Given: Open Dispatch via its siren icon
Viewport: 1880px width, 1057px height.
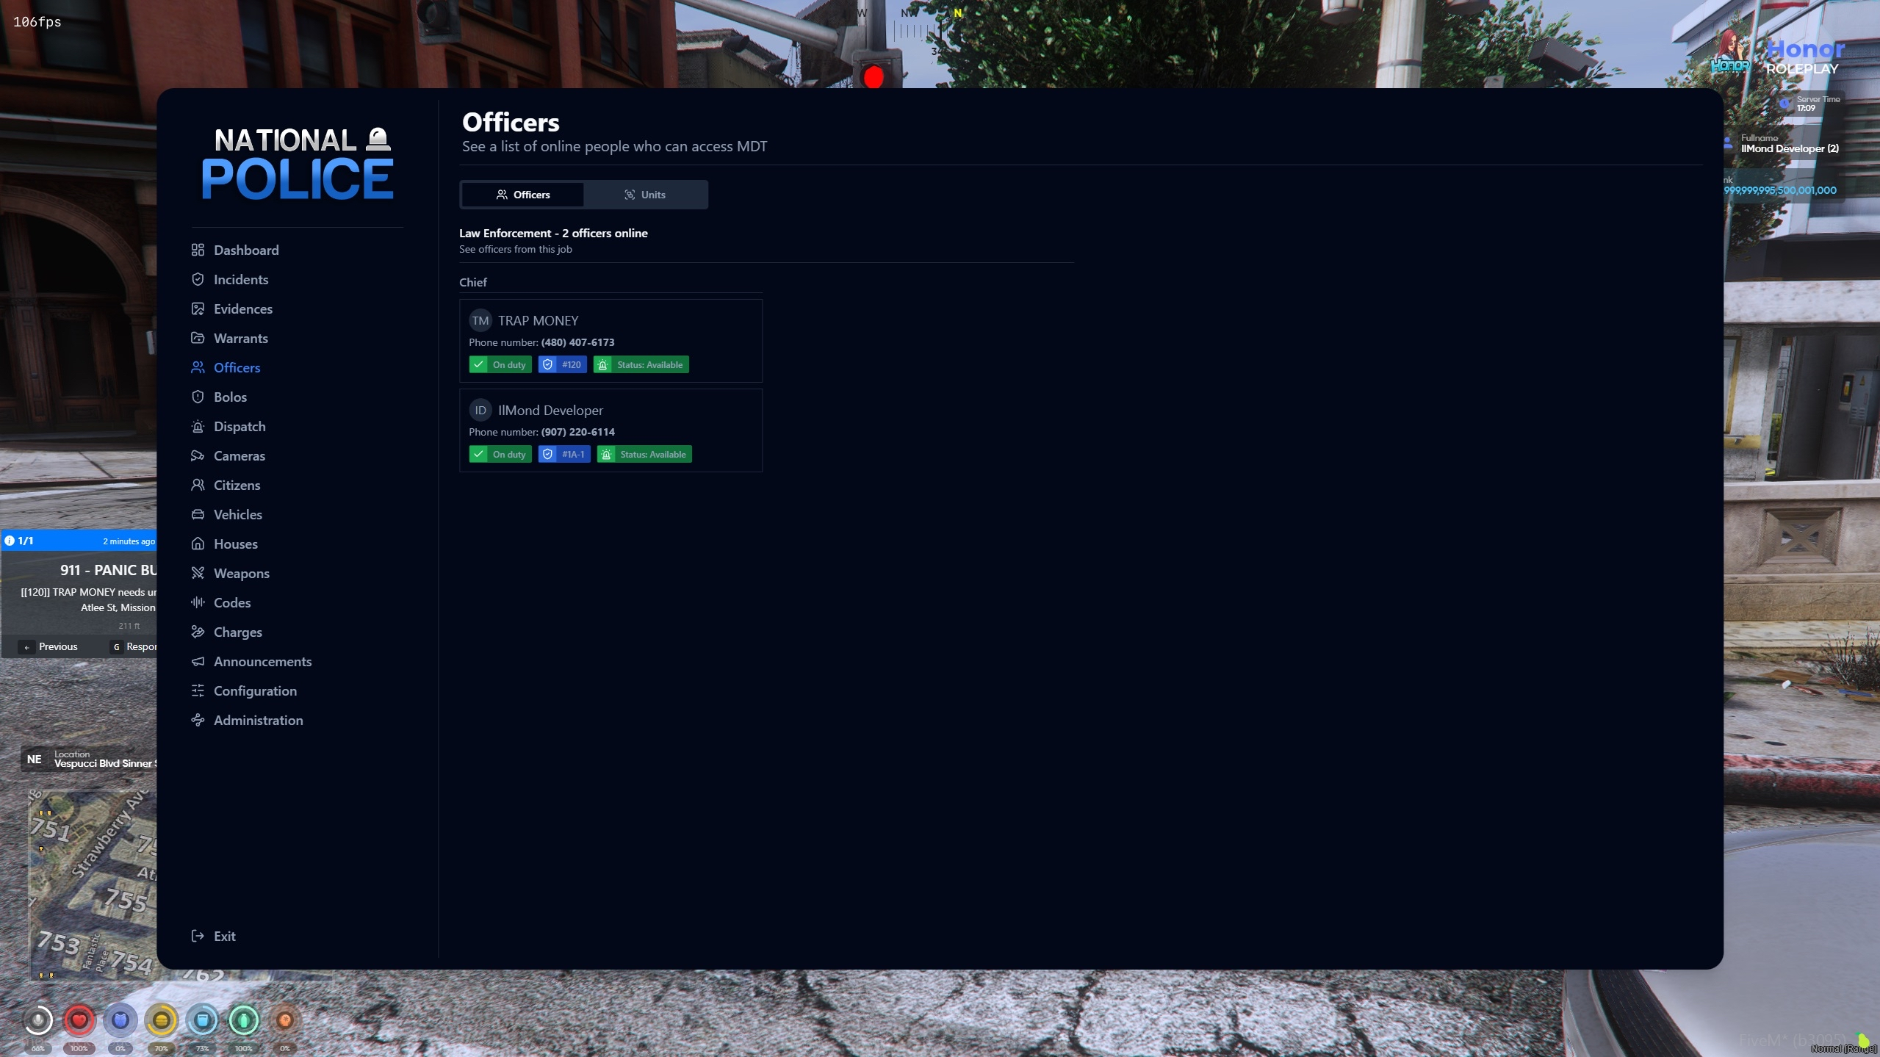Looking at the screenshot, I should coord(198,426).
